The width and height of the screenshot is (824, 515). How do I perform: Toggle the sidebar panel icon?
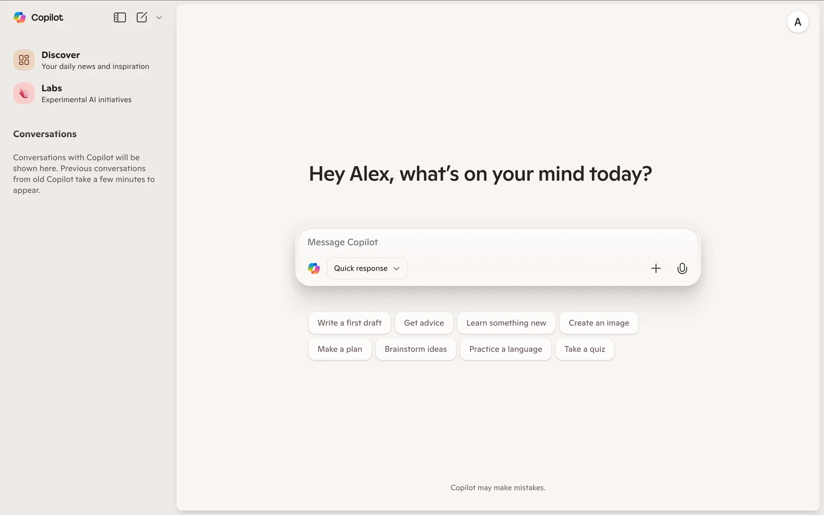click(120, 18)
